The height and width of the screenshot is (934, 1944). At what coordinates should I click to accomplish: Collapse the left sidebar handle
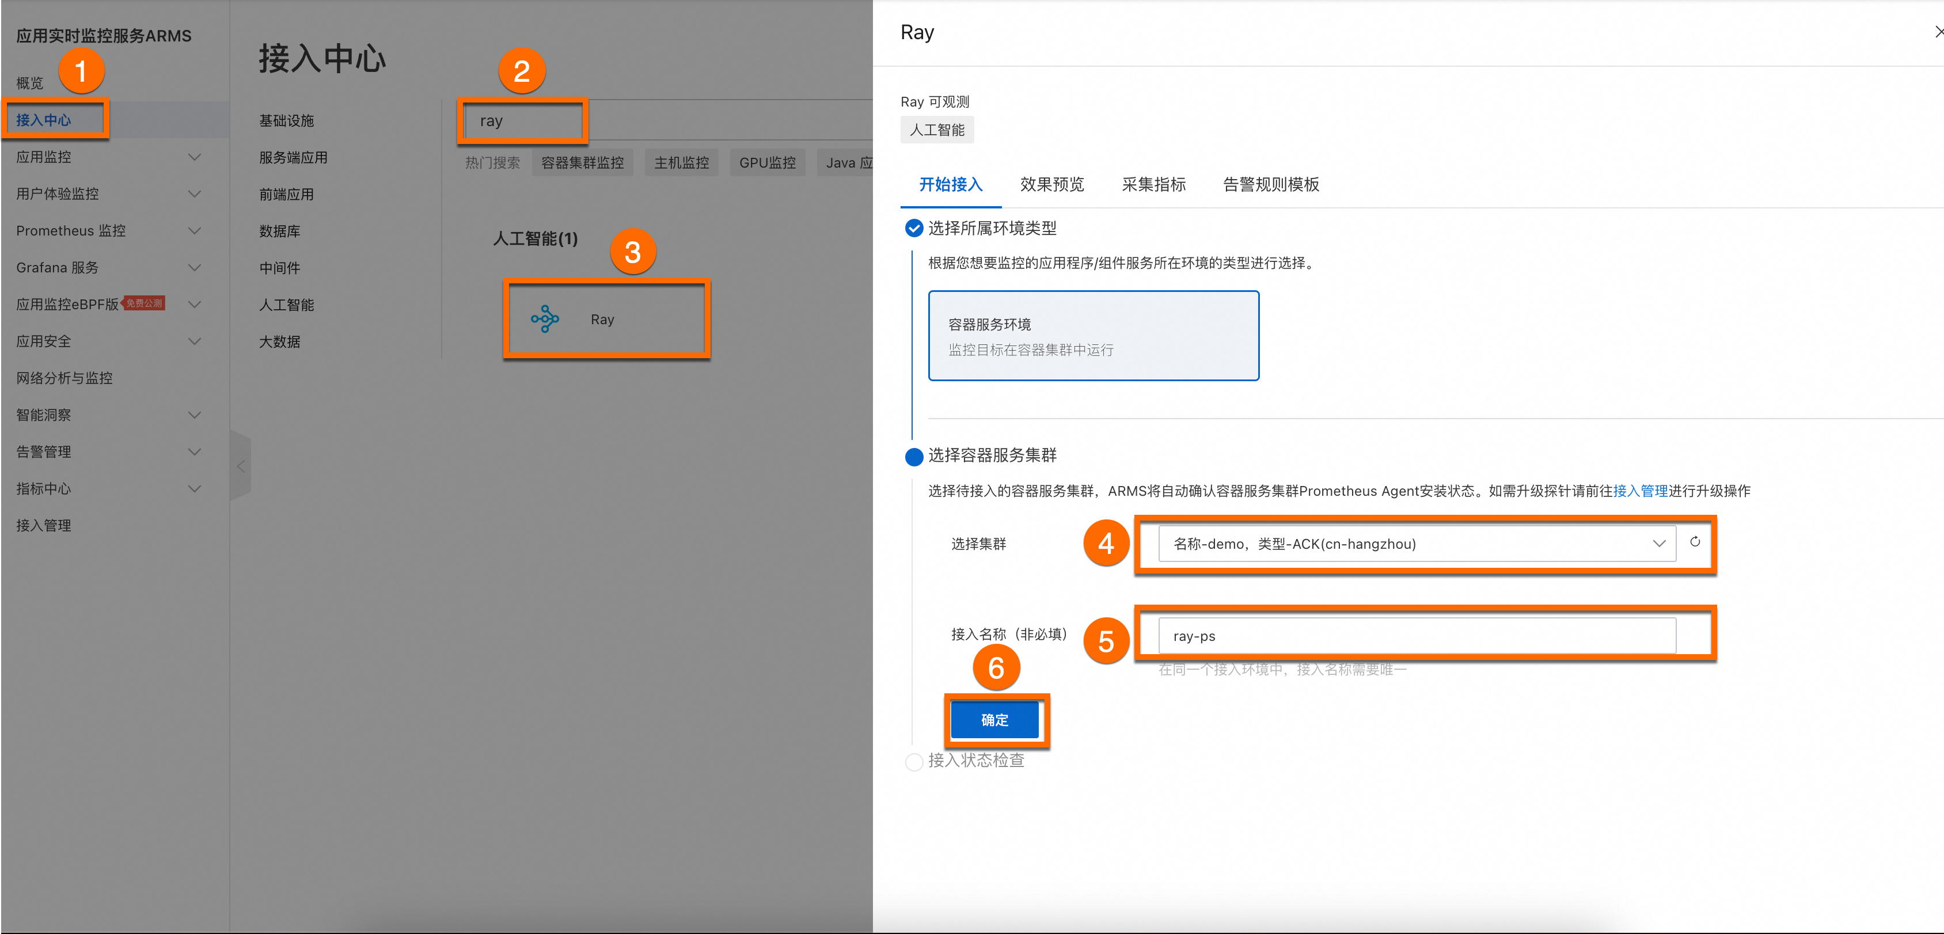pyautogui.click(x=240, y=466)
